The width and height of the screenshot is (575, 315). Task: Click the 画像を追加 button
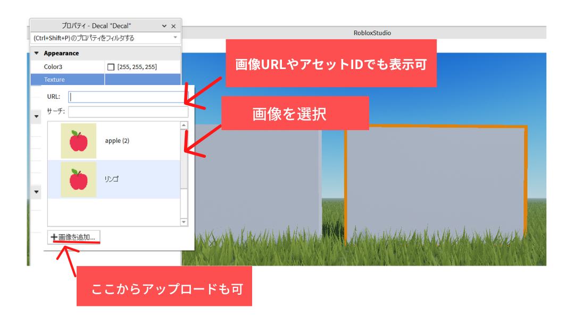coord(74,237)
